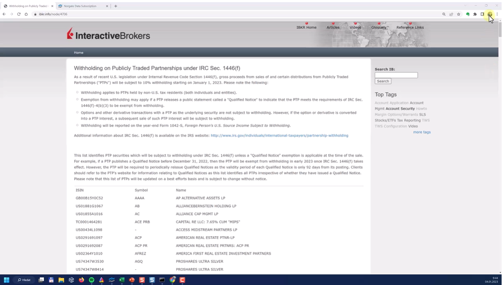Image resolution: width=502 pixels, height=285 pixels.
Task: Expand the tab search dropdown chevron
Action: 465,6
